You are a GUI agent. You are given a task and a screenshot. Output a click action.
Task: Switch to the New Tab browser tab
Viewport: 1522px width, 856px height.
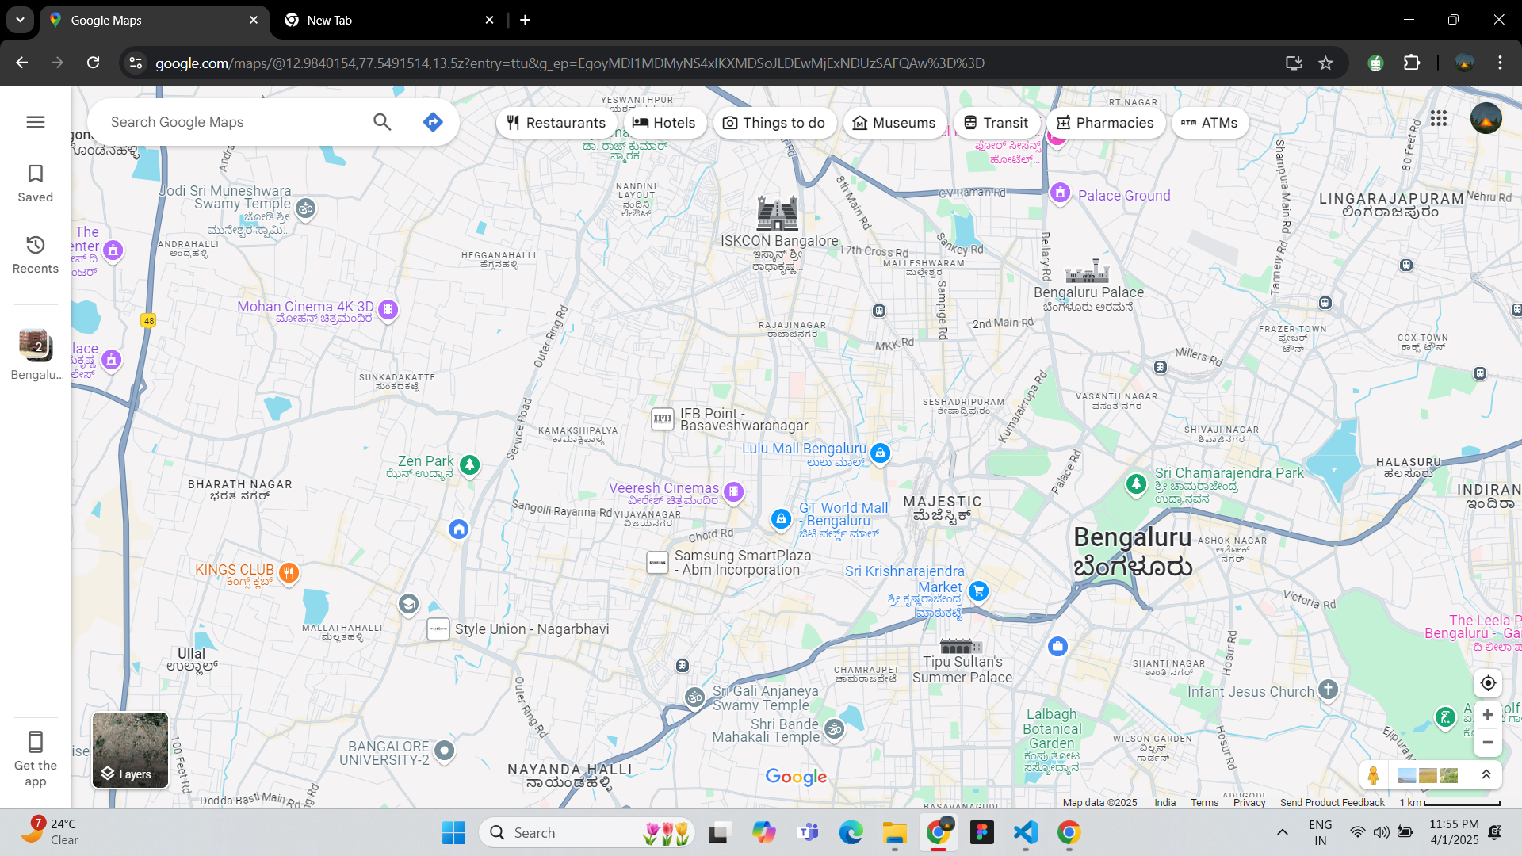[x=388, y=20]
